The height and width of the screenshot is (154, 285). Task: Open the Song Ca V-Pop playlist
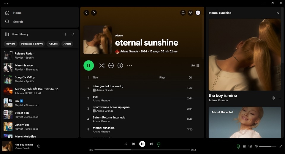point(39,79)
